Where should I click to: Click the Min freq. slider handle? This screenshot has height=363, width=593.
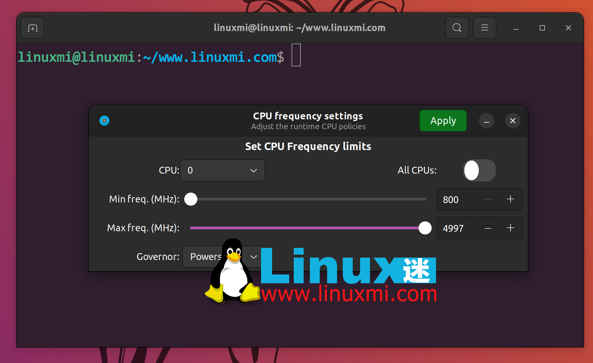click(191, 199)
